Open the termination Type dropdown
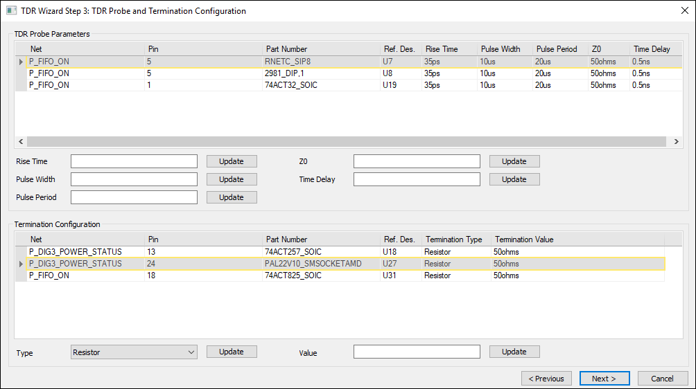 [x=134, y=352]
